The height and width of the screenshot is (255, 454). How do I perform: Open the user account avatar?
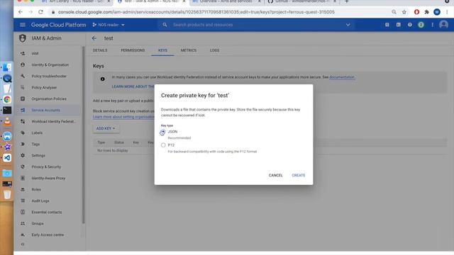pyautogui.click(x=443, y=25)
